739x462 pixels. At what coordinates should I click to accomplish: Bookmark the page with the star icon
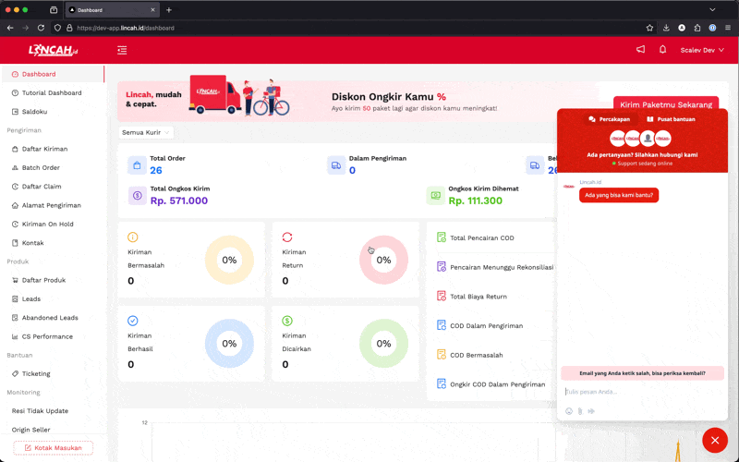pos(649,28)
